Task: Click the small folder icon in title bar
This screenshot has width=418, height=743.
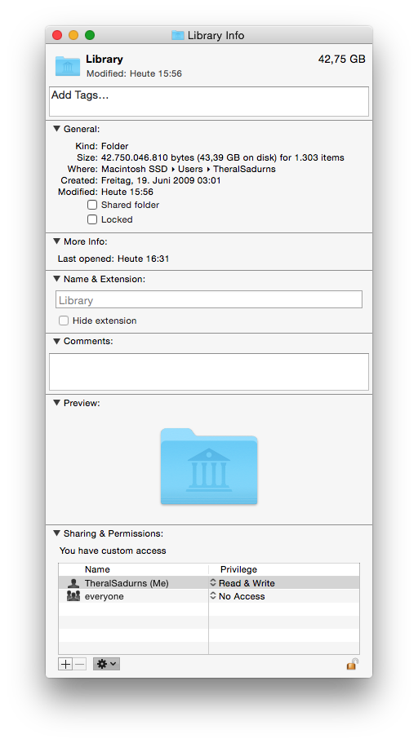Action: click(x=178, y=35)
